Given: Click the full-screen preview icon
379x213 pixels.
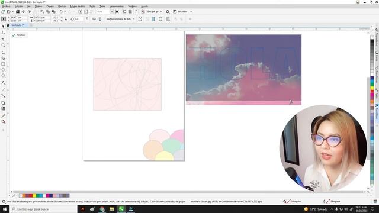Looking at the screenshot, I should 117,12.
